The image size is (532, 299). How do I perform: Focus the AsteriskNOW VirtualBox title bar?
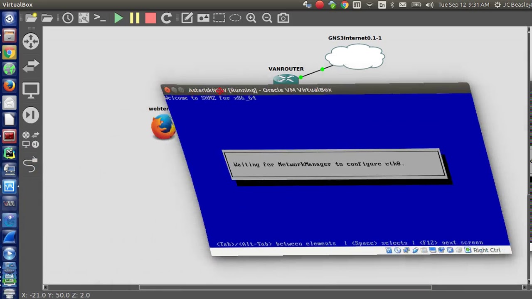[x=315, y=89]
